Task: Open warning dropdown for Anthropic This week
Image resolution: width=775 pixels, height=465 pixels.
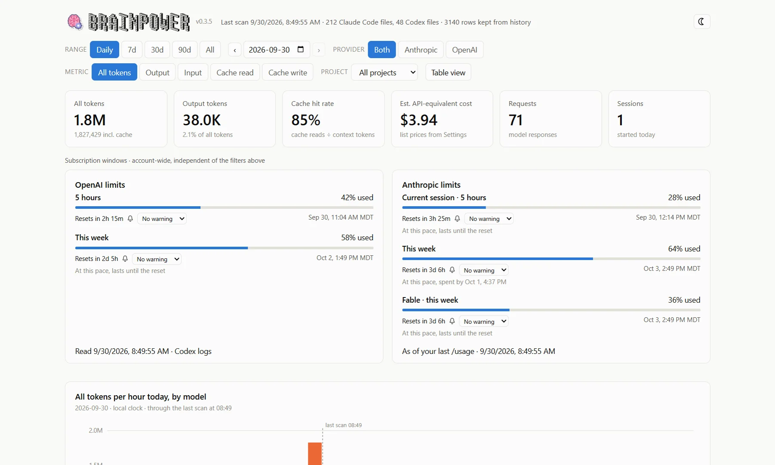Action: [484, 270]
